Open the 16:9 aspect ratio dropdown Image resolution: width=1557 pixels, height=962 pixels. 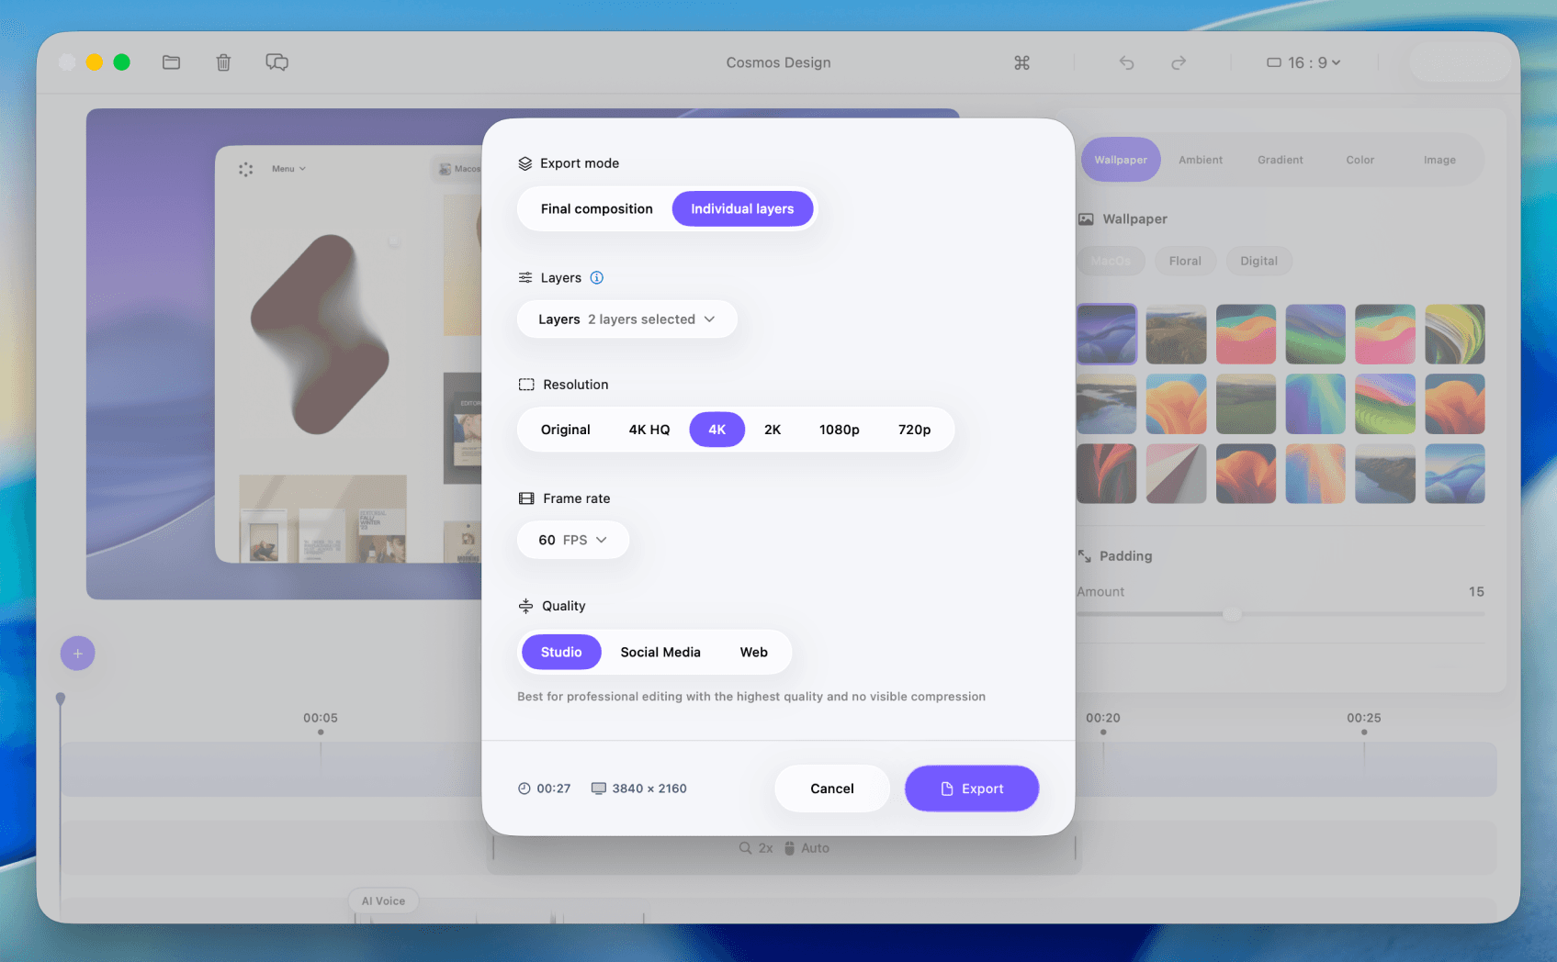point(1303,62)
